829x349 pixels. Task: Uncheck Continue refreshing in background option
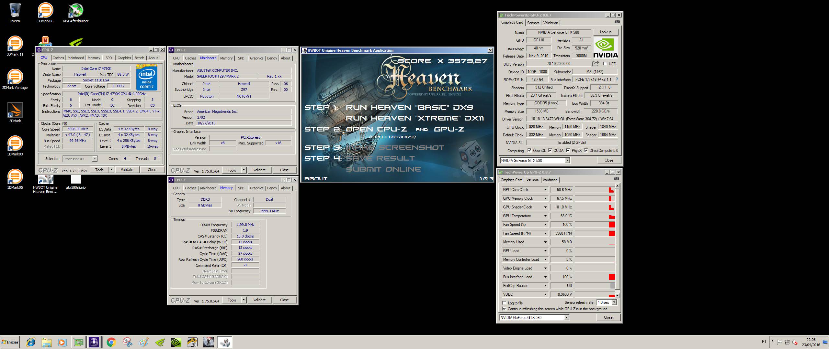point(504,309)
